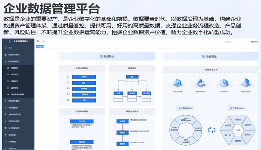This screenshot has width=261, height=150.
Task: Select the blue 首页 page tab
Action: (40, 47)
